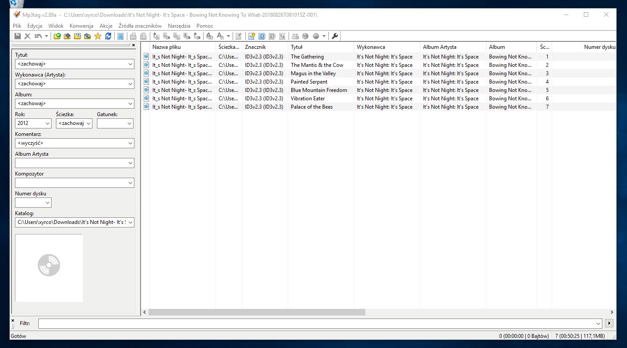Click the change directory folder icon
The image size is (627, 348).
[x=57, y=36]
